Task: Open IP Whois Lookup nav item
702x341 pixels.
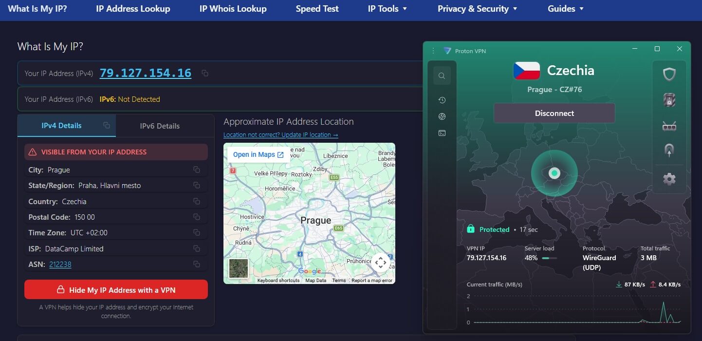Action: click(233, 9)
